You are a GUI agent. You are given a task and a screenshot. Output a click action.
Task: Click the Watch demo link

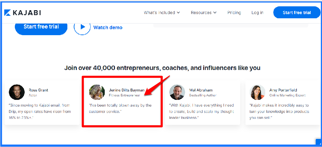point(108,27)
